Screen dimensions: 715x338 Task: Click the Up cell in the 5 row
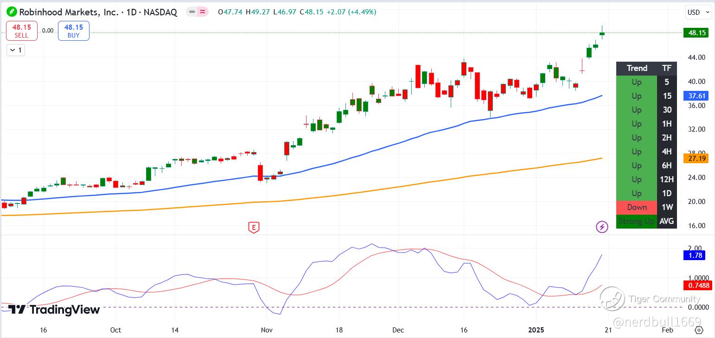click(637, 82)
